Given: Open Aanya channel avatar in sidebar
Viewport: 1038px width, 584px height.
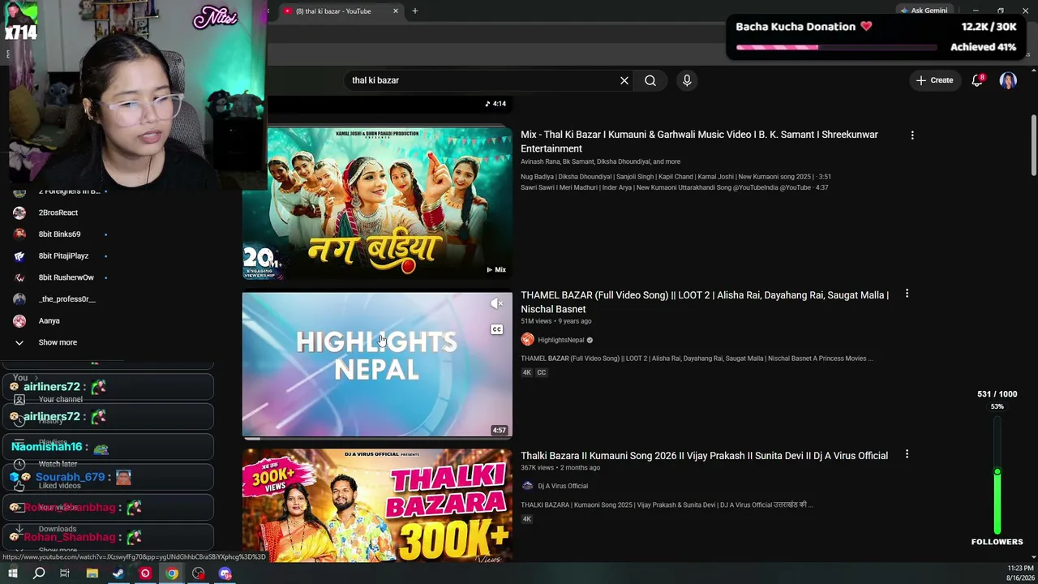Looking at the screenshot, I should pos(19,320).
